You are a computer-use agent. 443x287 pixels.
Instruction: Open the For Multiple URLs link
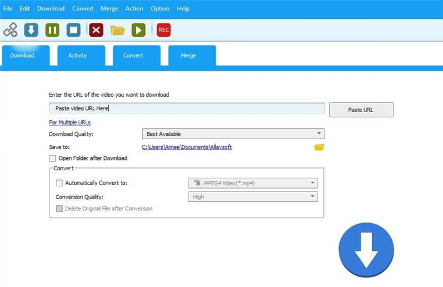point(70,123)
